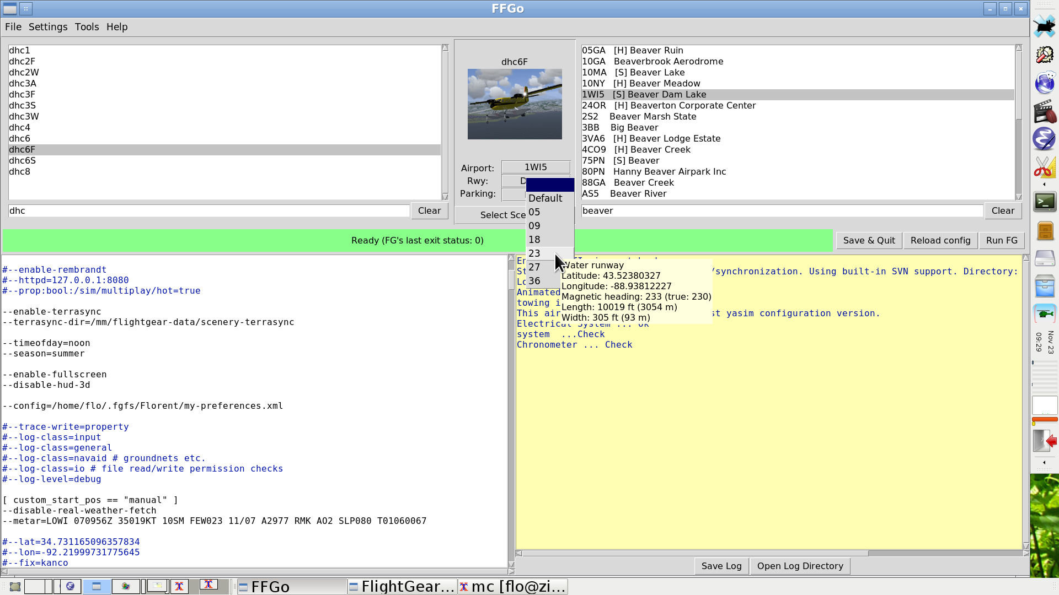
Task: Select dhc2W in the aircraft list
Action: [224, 72]
